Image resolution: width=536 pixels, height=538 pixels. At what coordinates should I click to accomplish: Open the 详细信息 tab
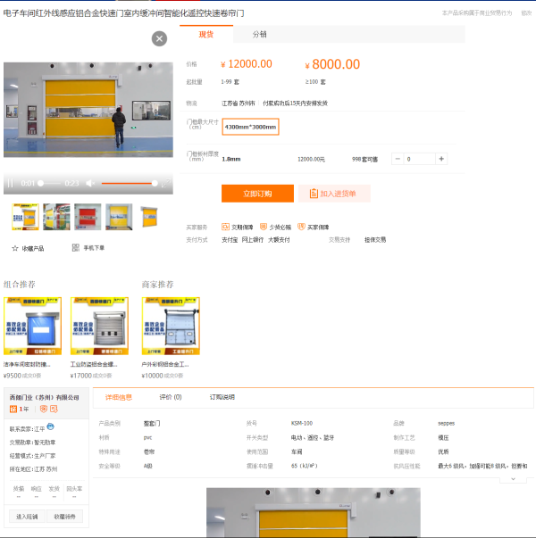(119, 397)
